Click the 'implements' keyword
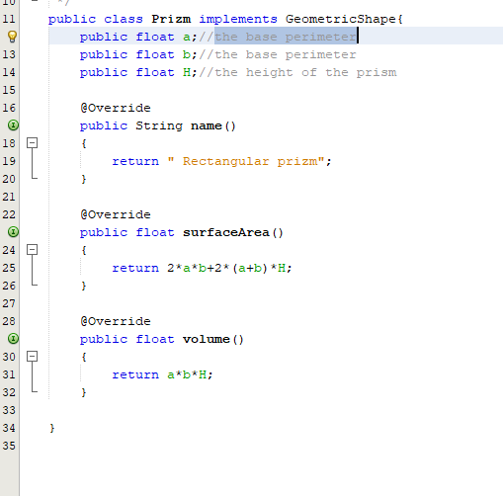The image size is (503, 496). click(x=238, y=19)
